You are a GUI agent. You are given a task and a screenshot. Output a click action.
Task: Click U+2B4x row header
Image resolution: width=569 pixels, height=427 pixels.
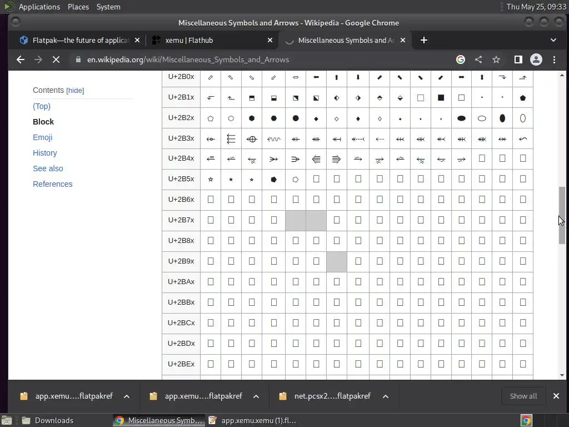tap(181, 158)
